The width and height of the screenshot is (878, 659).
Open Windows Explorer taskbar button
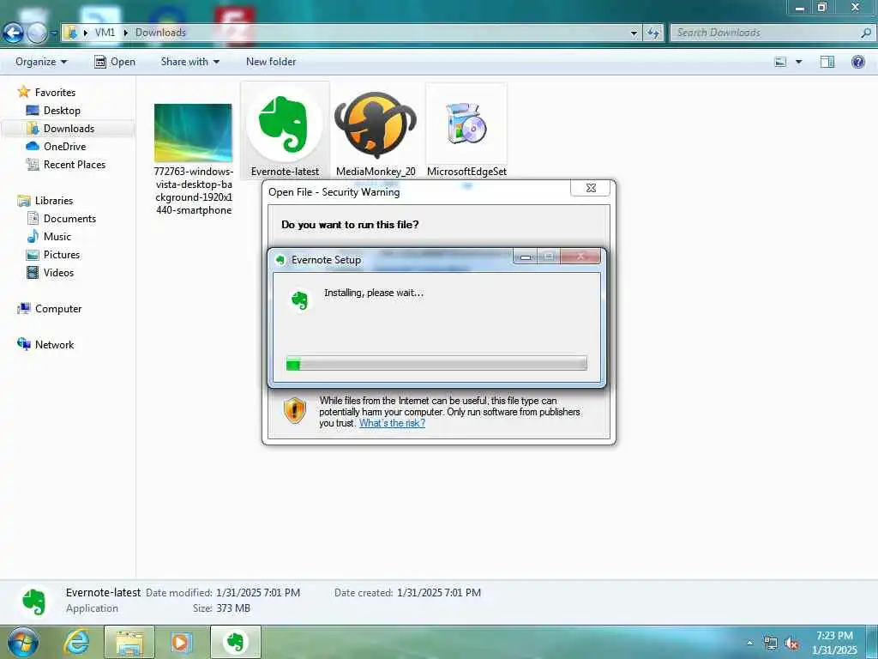129,642
